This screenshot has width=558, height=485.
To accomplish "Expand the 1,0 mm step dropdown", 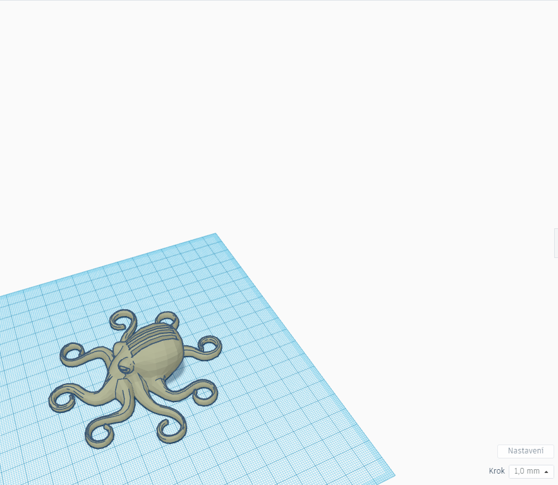I will pos(531,471).
